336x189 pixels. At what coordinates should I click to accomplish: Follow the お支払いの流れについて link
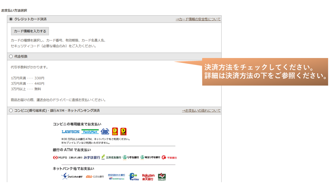(201, 111)
